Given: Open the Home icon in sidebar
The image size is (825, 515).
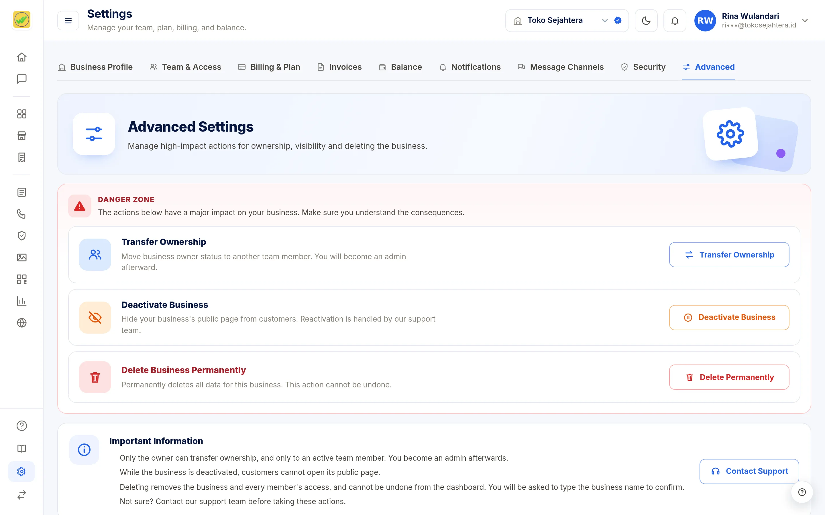Looking at the screenshot, I should pos(21,57).
